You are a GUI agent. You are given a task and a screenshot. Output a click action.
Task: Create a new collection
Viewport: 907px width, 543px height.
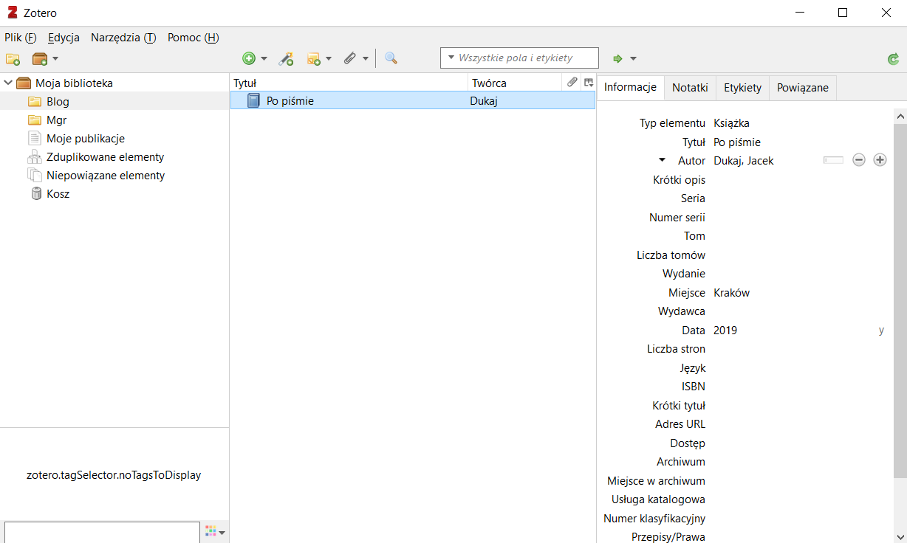pos(13,58)
